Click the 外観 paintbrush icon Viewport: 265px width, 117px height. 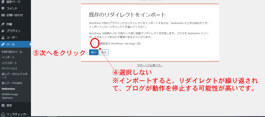tap(3, 24)
